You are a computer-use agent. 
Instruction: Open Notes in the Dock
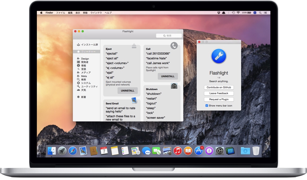[x=115, y=151]
